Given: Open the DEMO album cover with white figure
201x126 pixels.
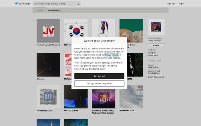Looking at the screenshot, I should coord(135,65).
